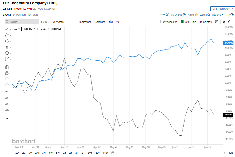Viewport: 235px width, 157px height.
Task: Click the -9.12% ERIE price label
Action: (228, 115)
